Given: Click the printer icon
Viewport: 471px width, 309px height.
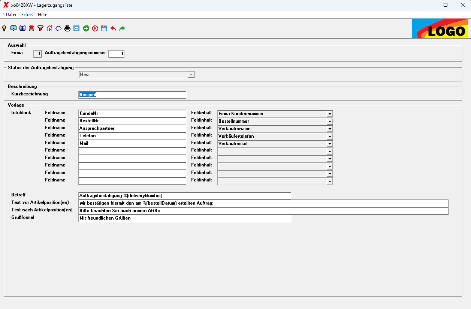Looking at the screenshot, I should (67, 28).
